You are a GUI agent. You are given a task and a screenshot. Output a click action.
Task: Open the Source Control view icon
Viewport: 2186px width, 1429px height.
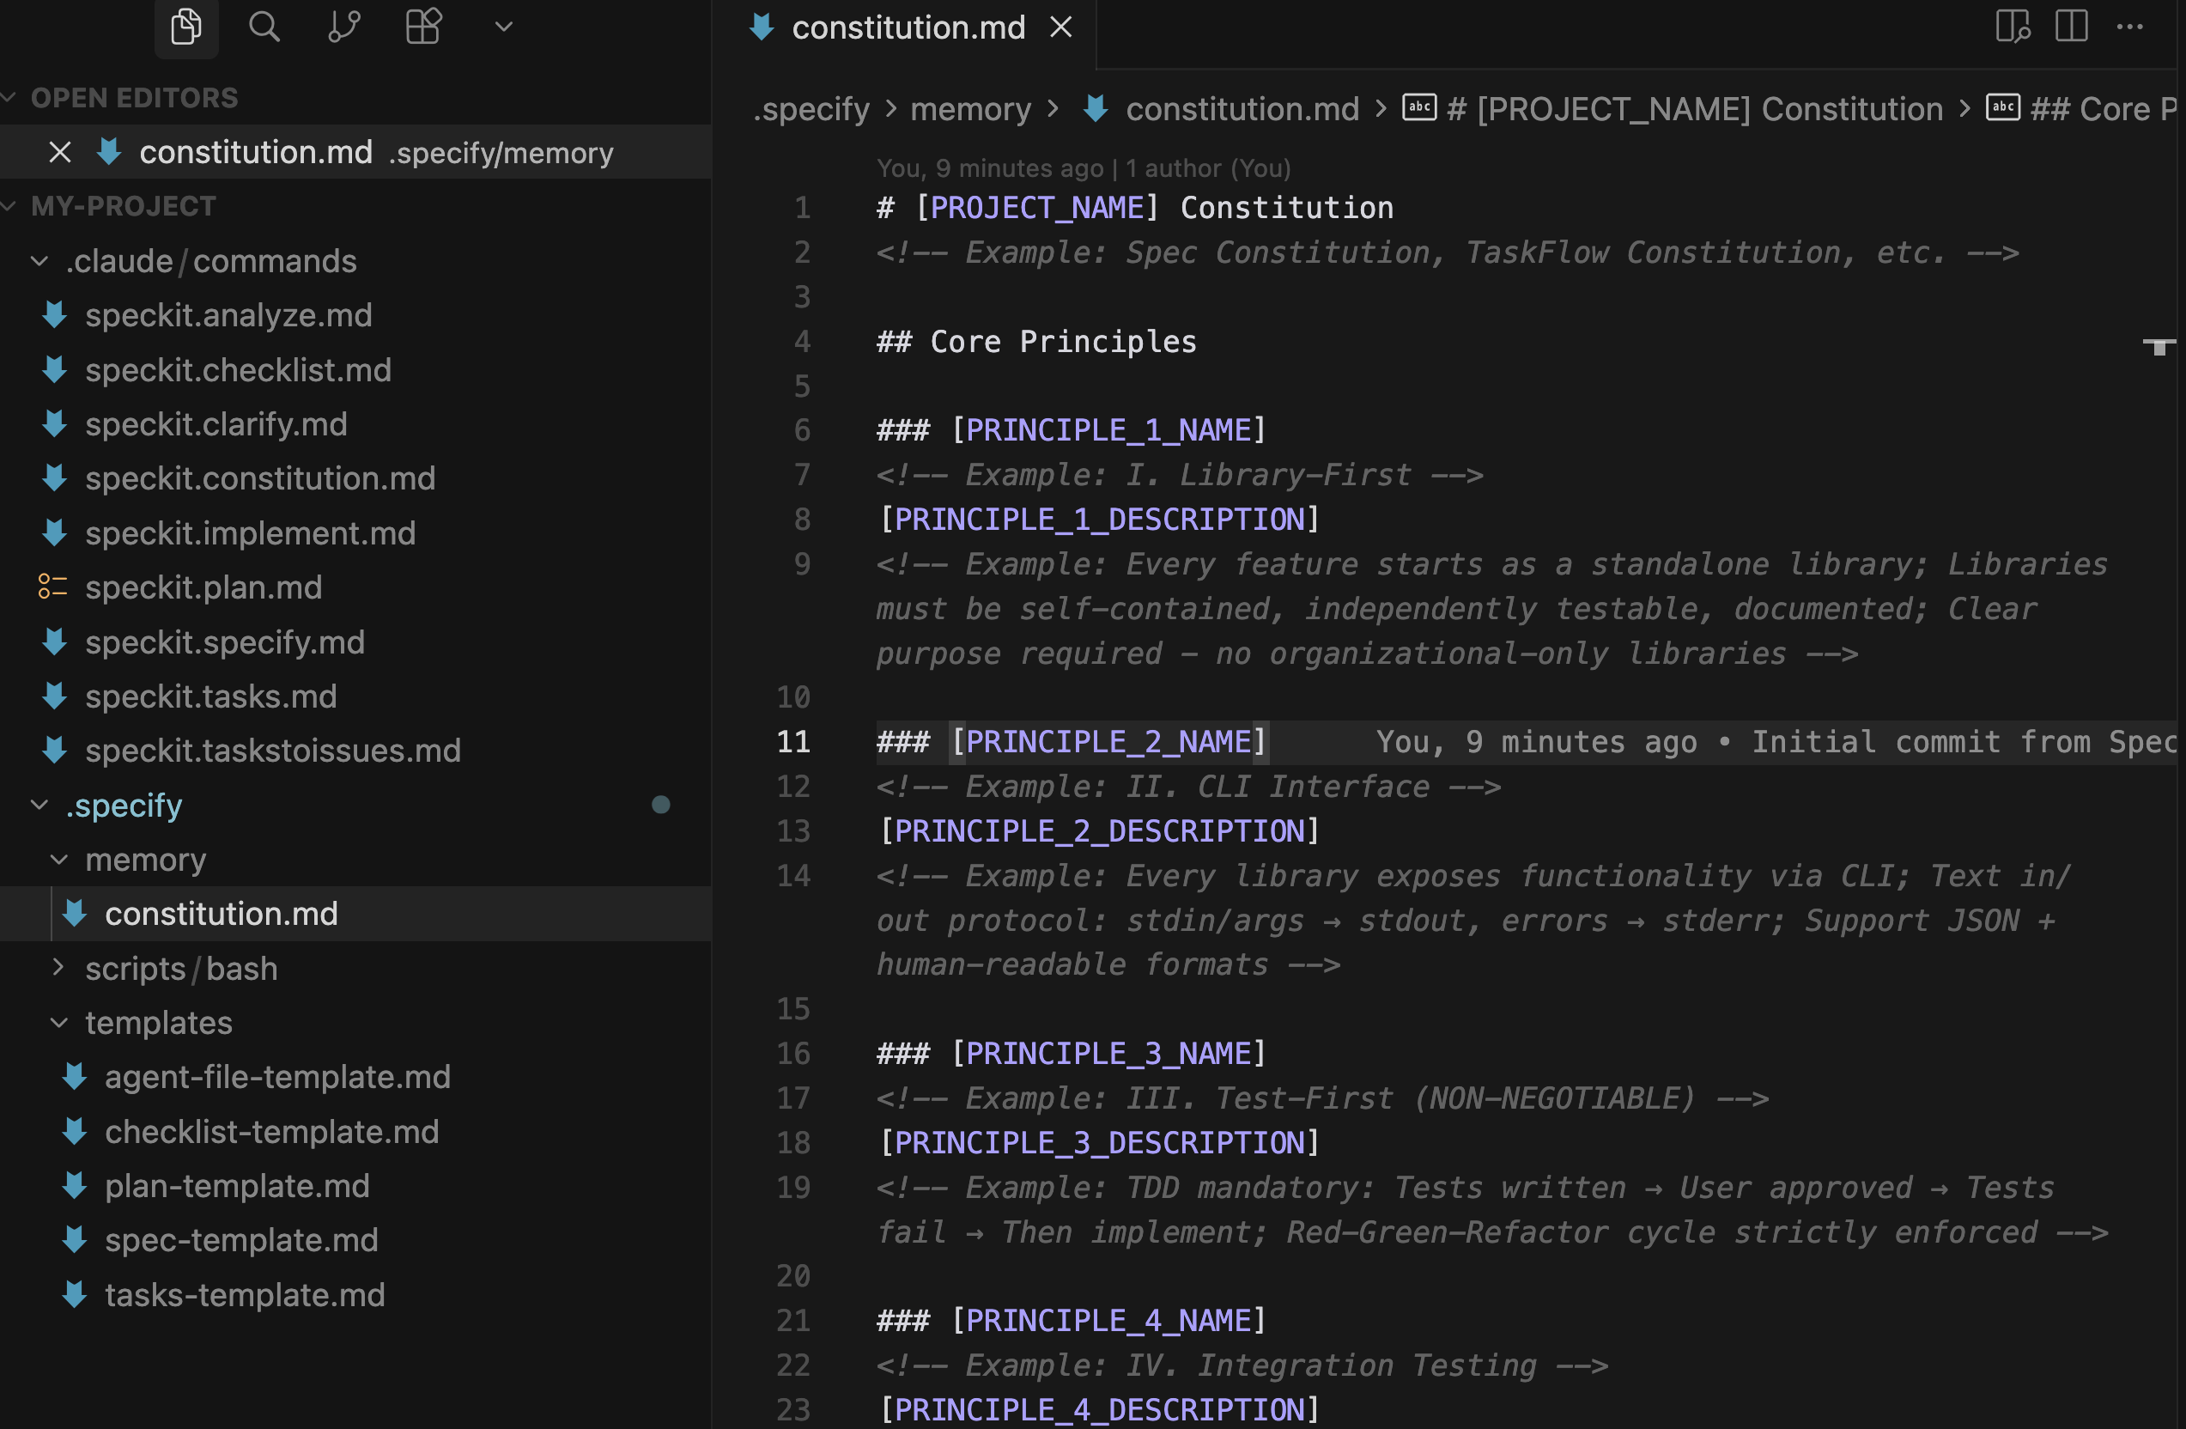[x=343, y=27]
